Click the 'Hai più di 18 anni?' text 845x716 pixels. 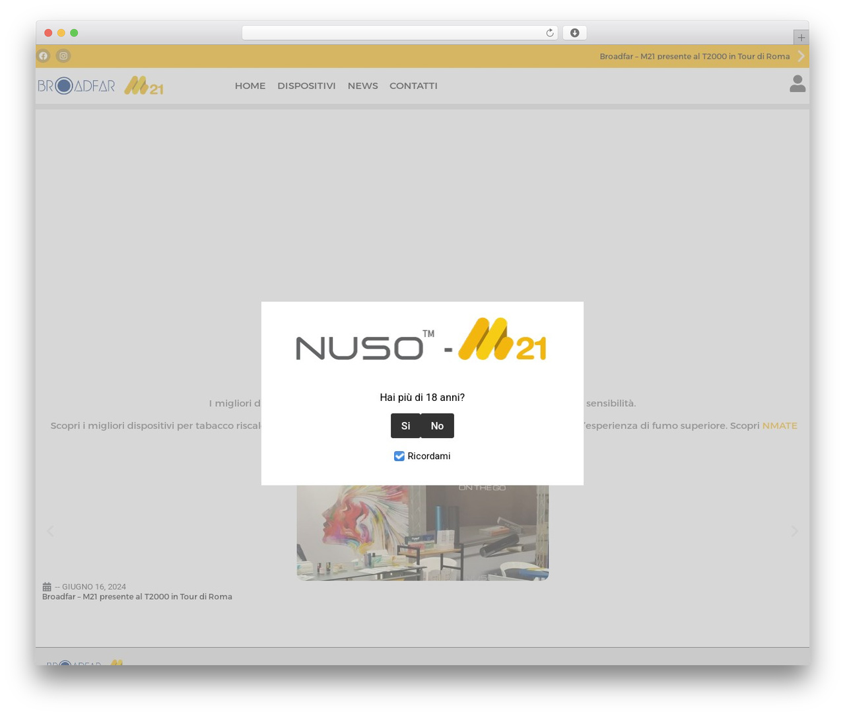422,398
